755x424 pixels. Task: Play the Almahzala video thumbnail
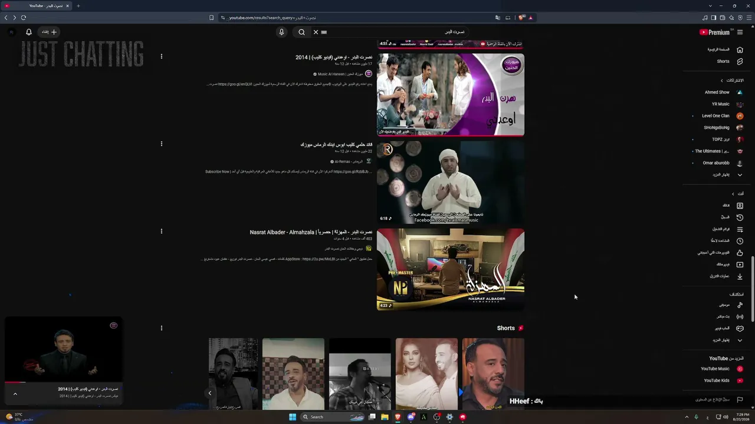451,269
